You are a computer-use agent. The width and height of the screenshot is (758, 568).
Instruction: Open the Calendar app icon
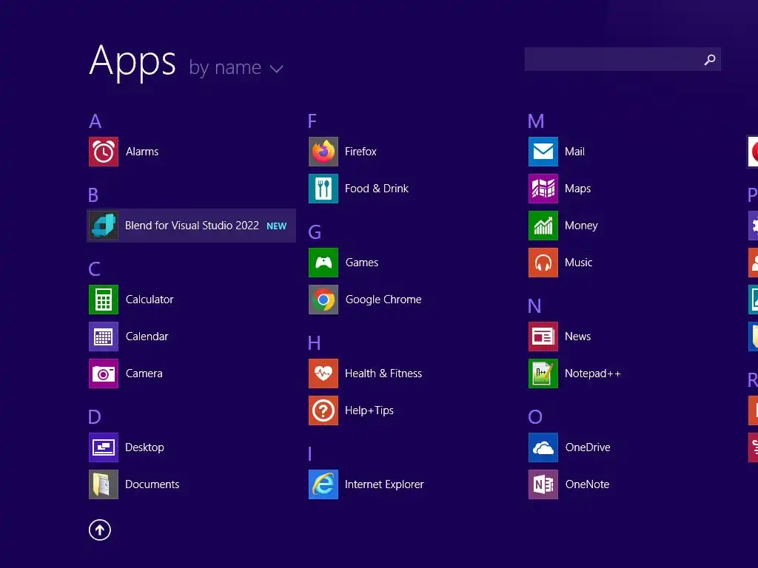104,337
